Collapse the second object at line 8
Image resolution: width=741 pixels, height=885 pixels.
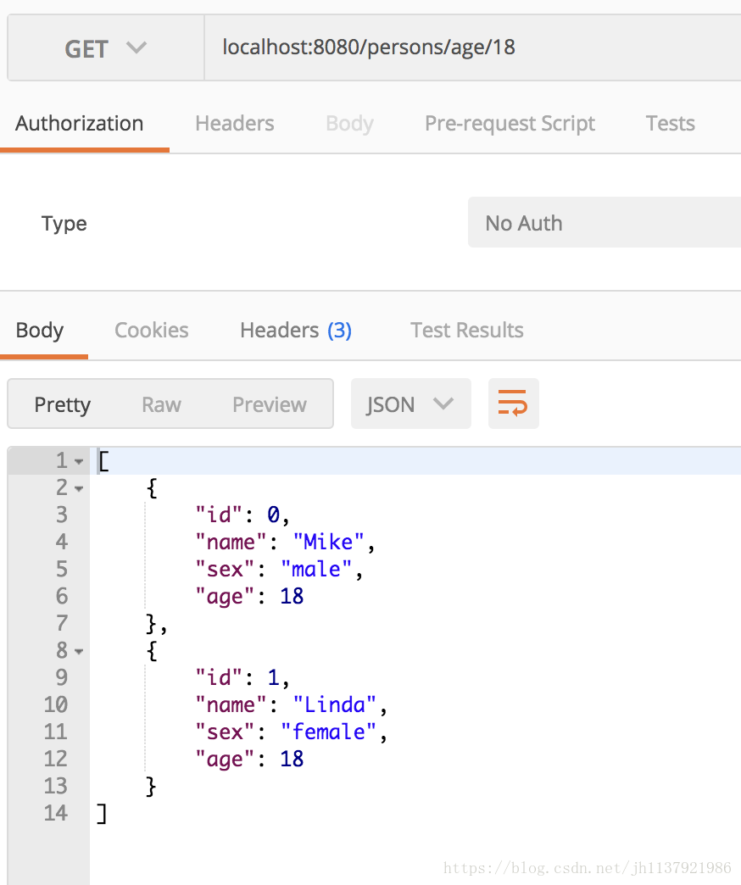(x=79, y=651)
